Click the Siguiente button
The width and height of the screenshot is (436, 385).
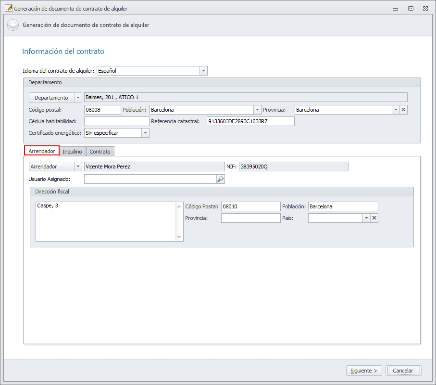click(x=364, y=371)
